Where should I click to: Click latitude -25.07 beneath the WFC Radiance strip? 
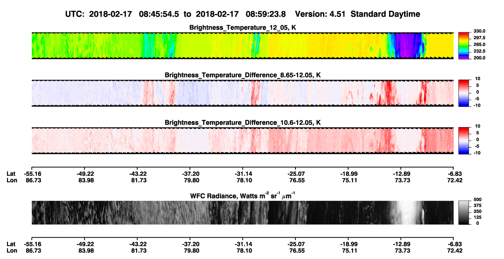point(295,244)
